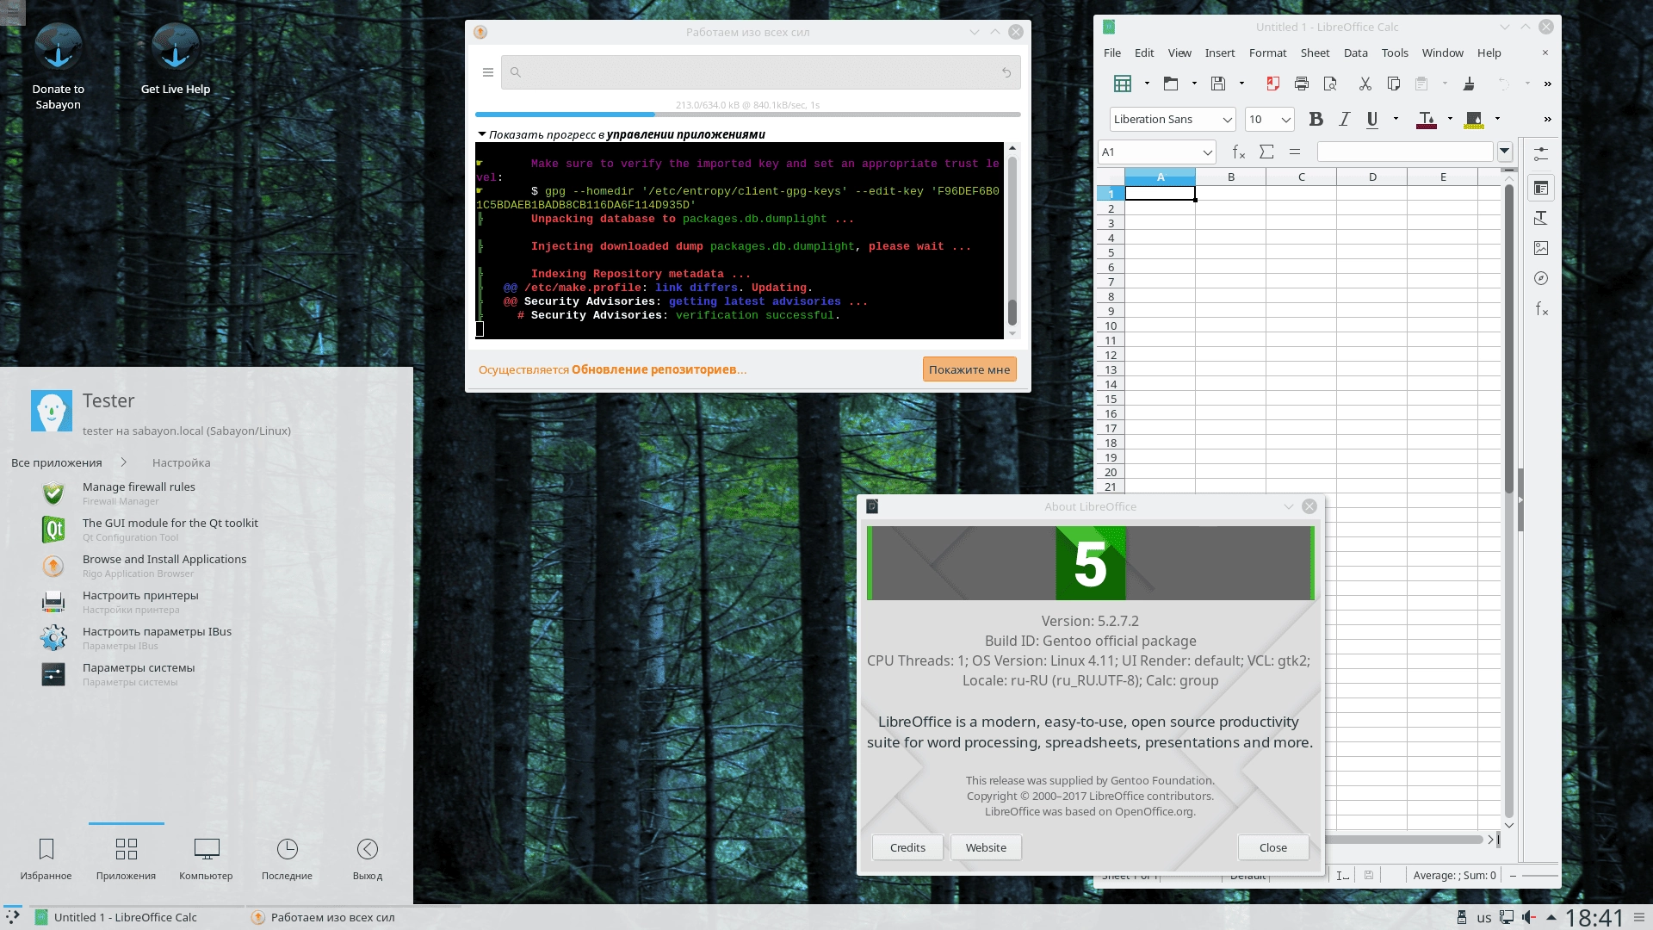Open the underline style dropdown arrow
Screen dimensions: 1653x930
(1396, 119)
